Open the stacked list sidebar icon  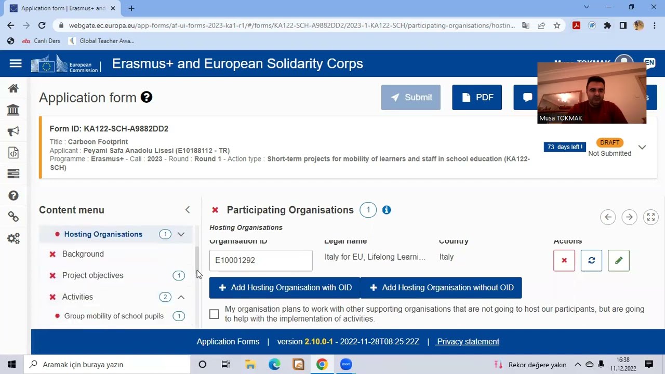pyautogui.click(x=14, y=174)
